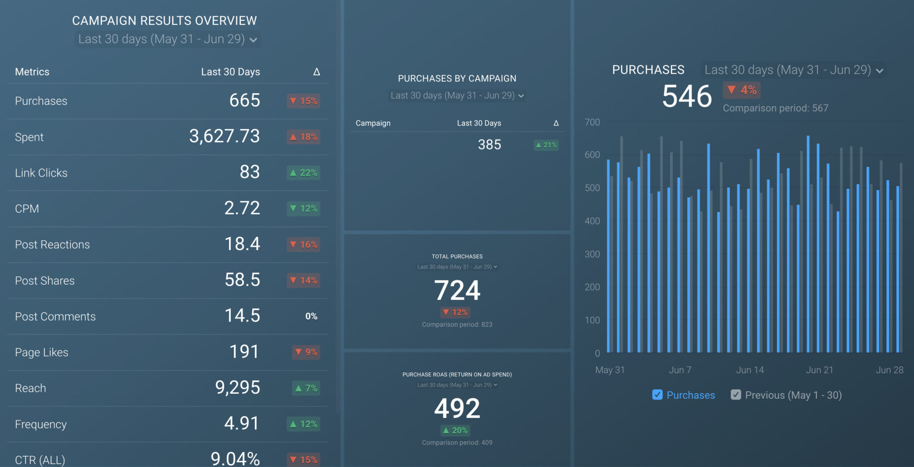Click the Reach metric value 9,295
914x467 pixels.
tap(237, 388)
